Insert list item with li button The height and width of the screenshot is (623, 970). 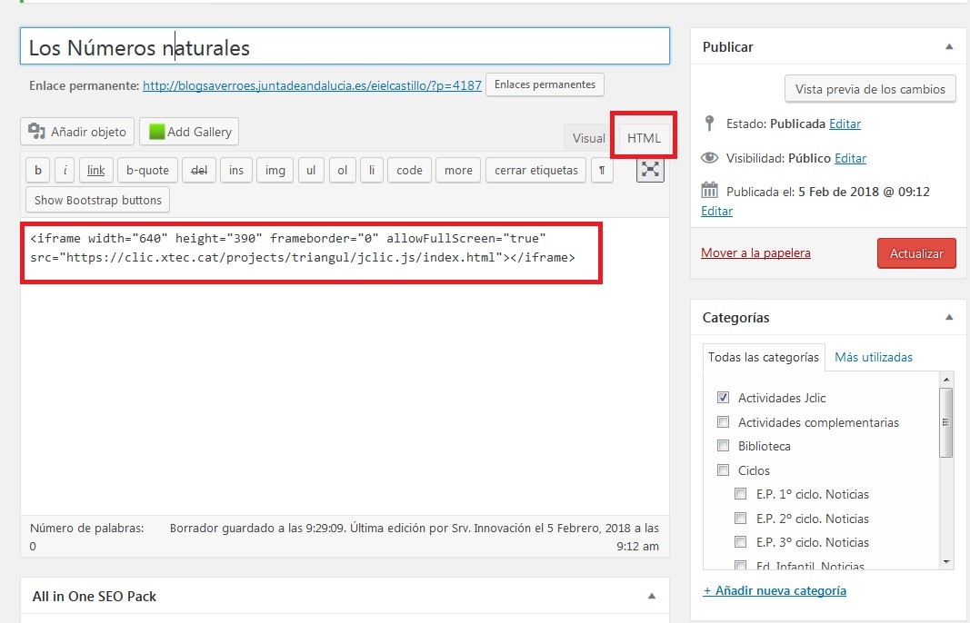click(372, 171)
